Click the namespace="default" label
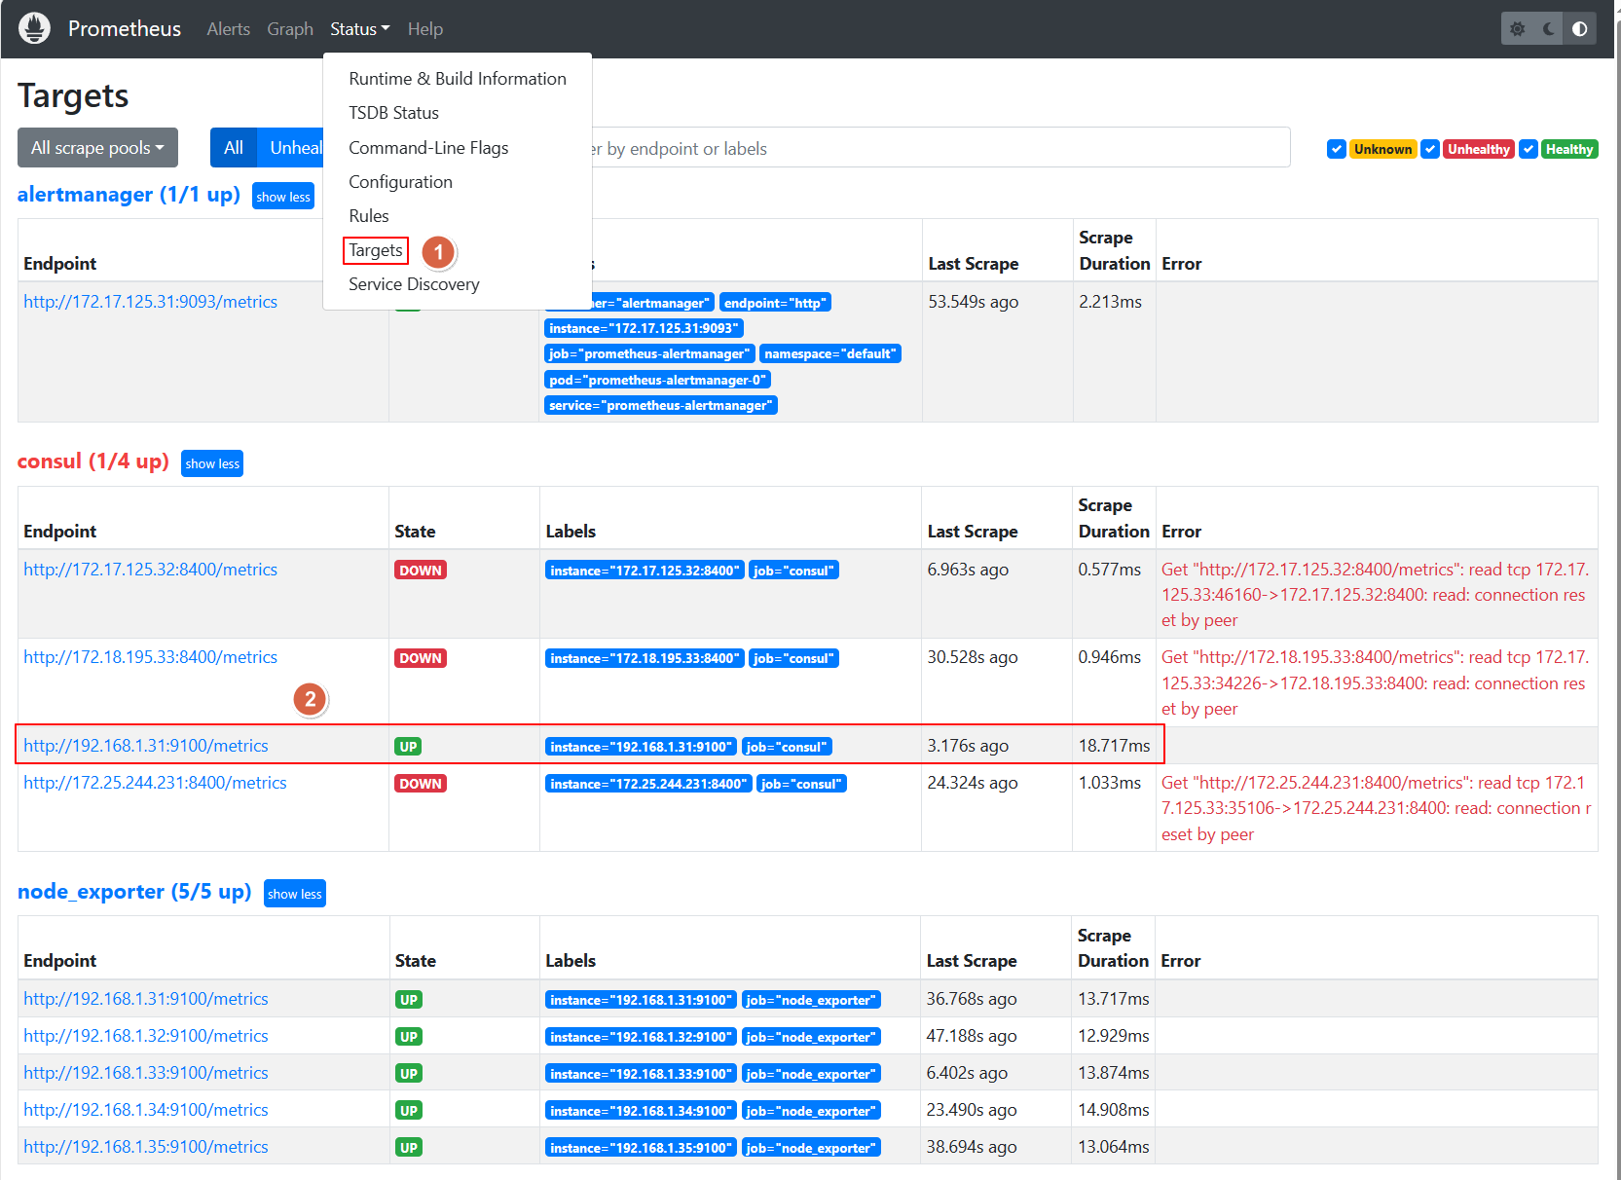 tap(830, 353)
